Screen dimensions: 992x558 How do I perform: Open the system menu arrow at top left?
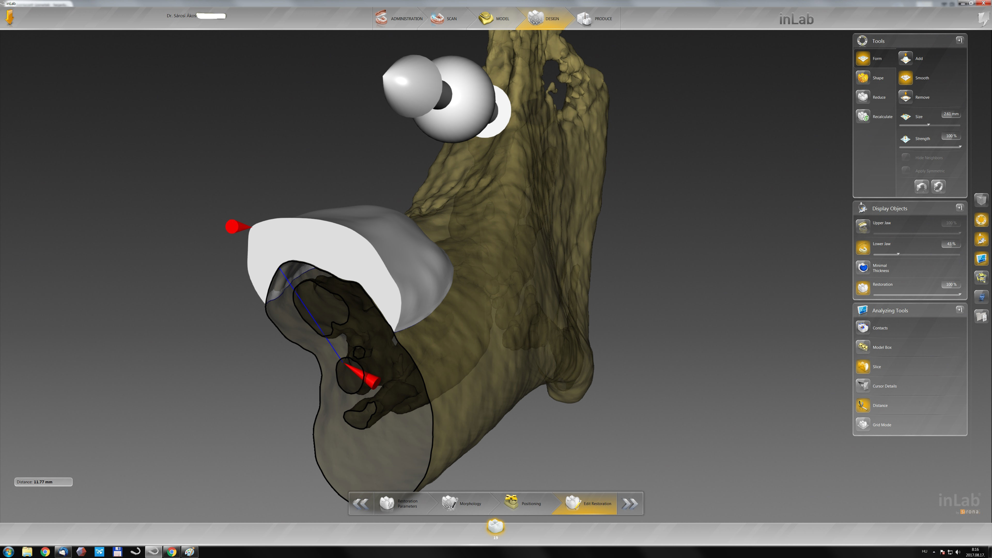click(10, 17)
